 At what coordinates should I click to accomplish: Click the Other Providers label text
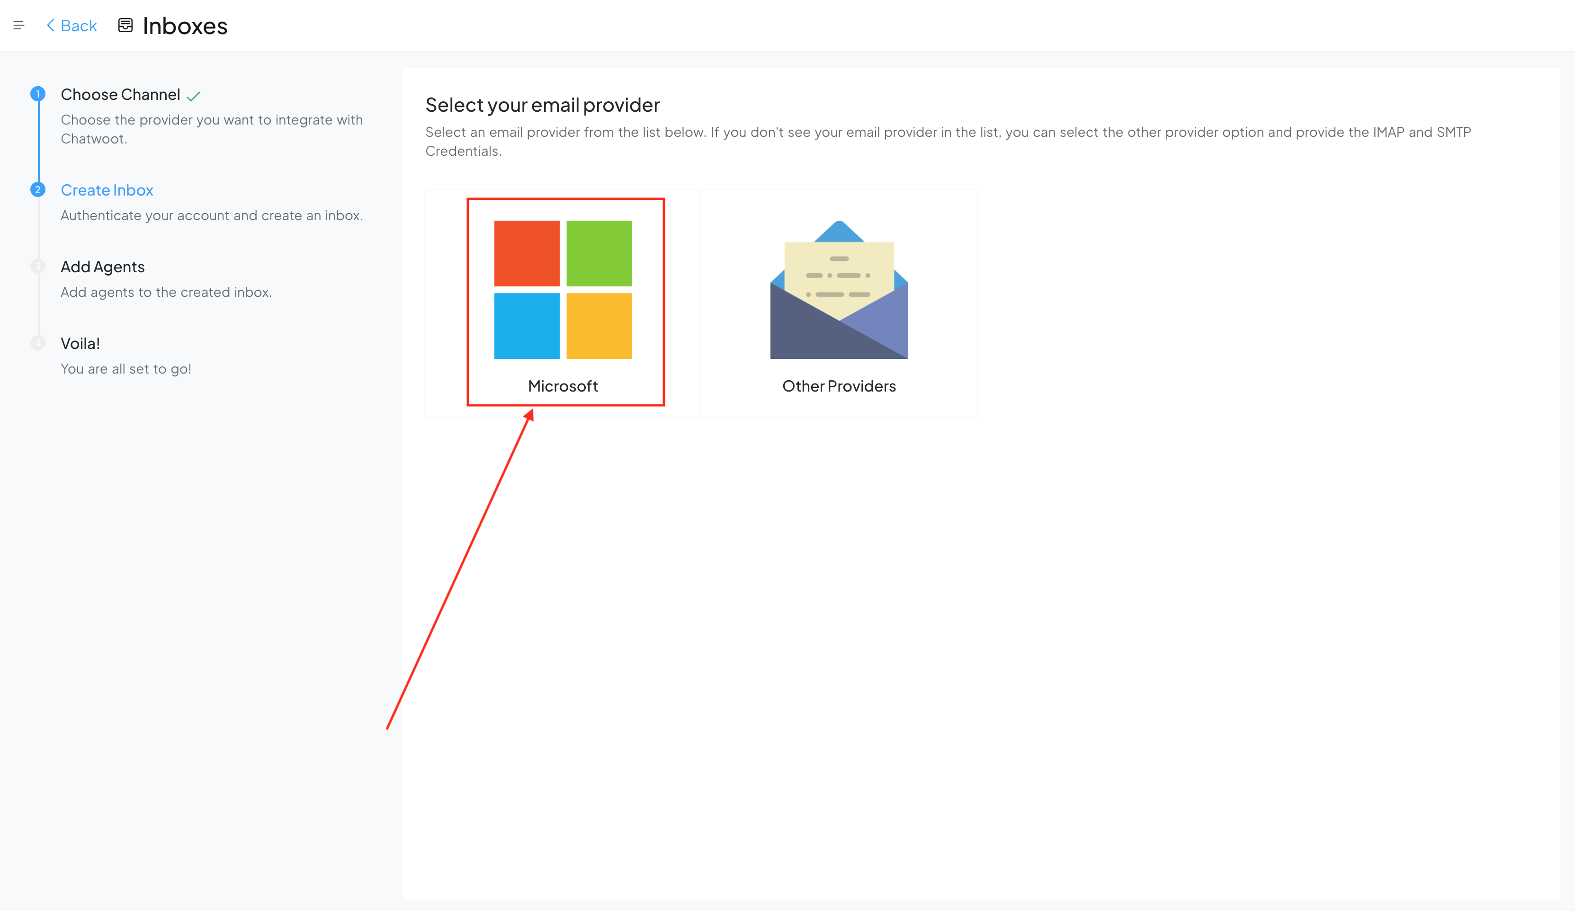click(x=839, y=386)
